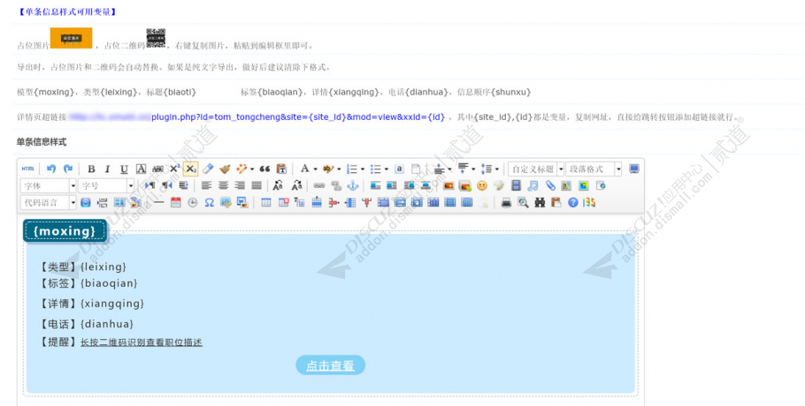The image size is (805, 406).
Task: Click the 点击查看 button
Action: (330, 365)
